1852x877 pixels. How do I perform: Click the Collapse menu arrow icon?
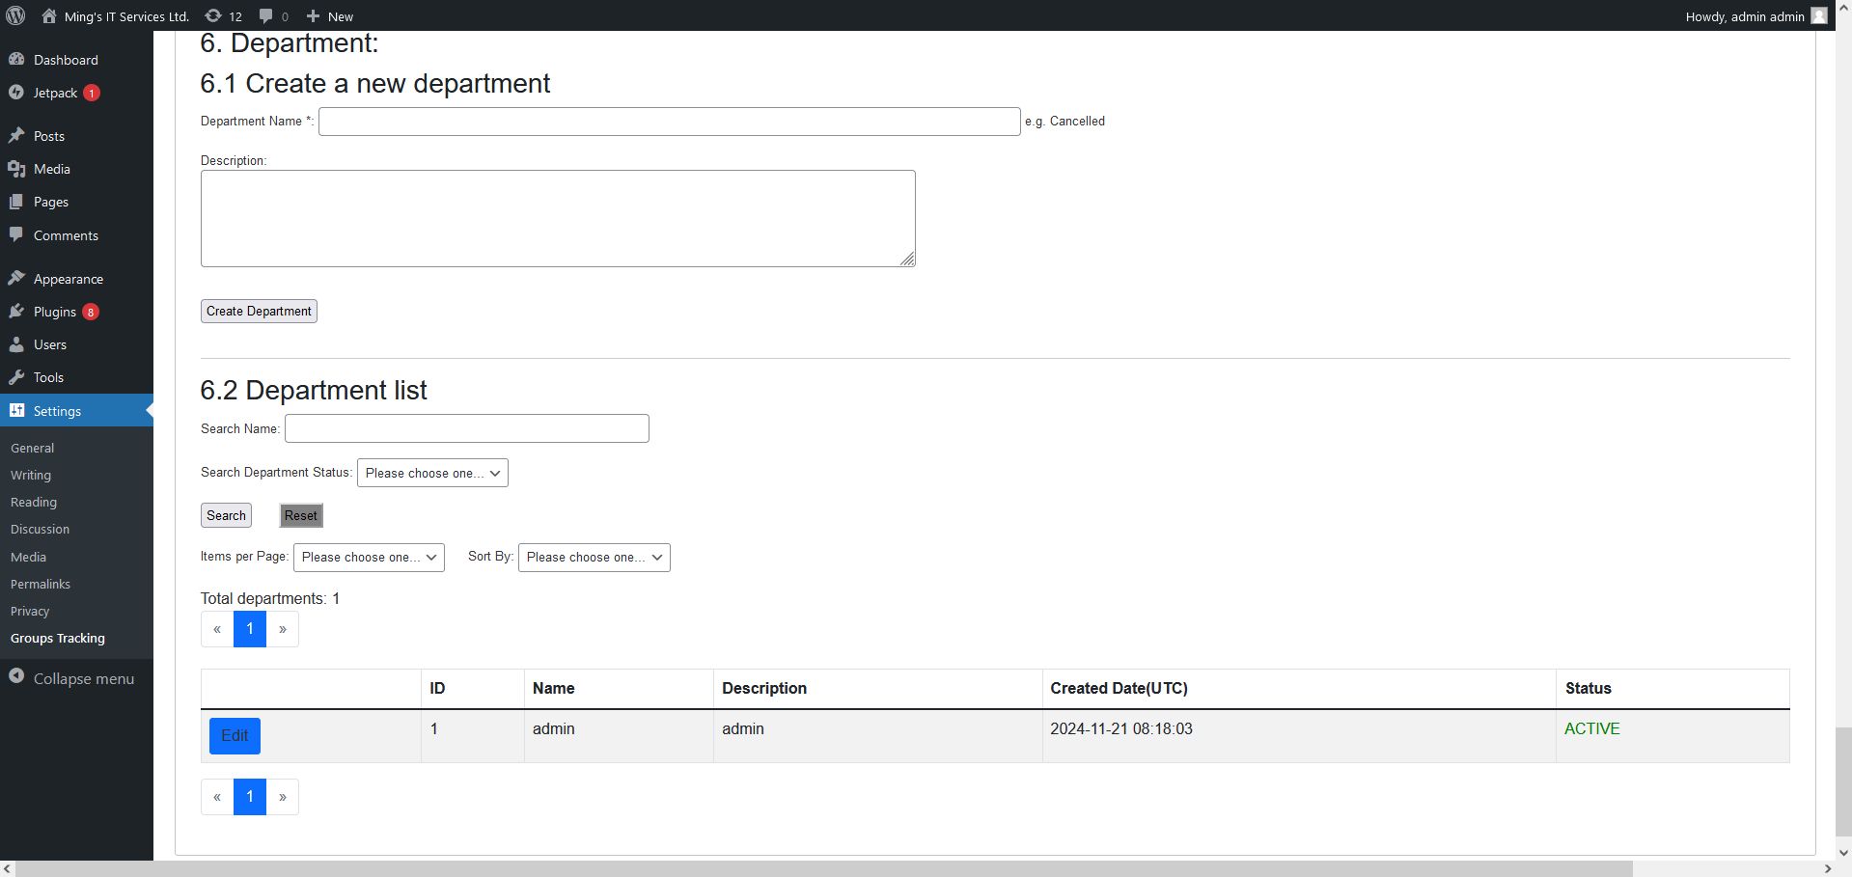coord(16,677)
